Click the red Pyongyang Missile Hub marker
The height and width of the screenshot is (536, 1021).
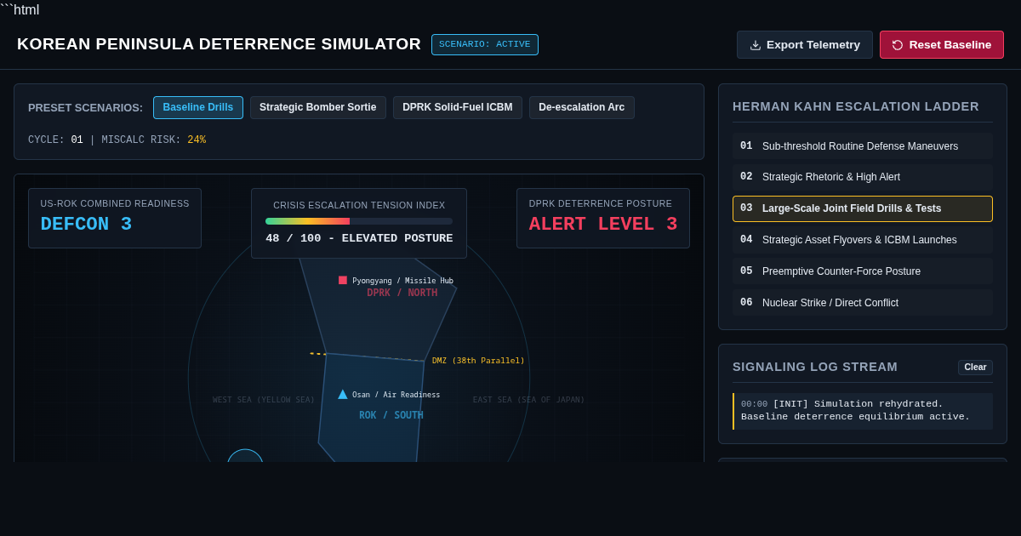pos(343,280)
